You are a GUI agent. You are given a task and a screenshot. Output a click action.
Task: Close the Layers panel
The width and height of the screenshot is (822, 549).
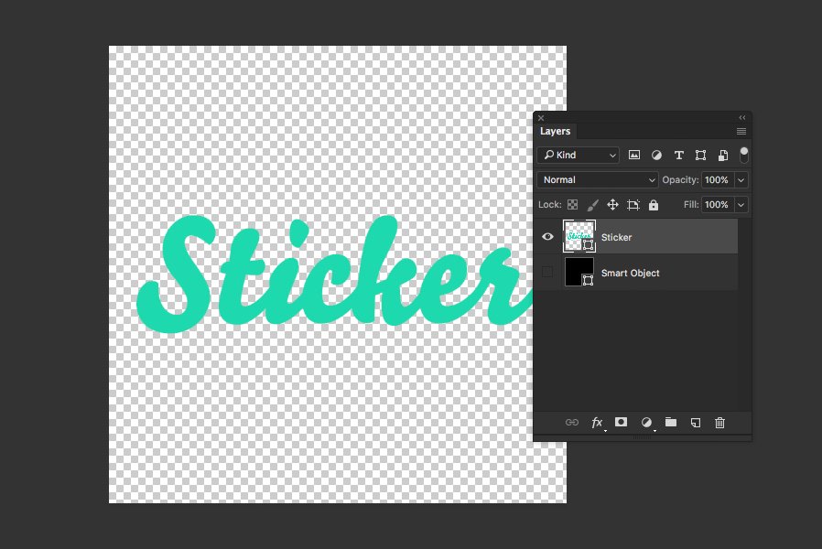(x=541, y=118)
